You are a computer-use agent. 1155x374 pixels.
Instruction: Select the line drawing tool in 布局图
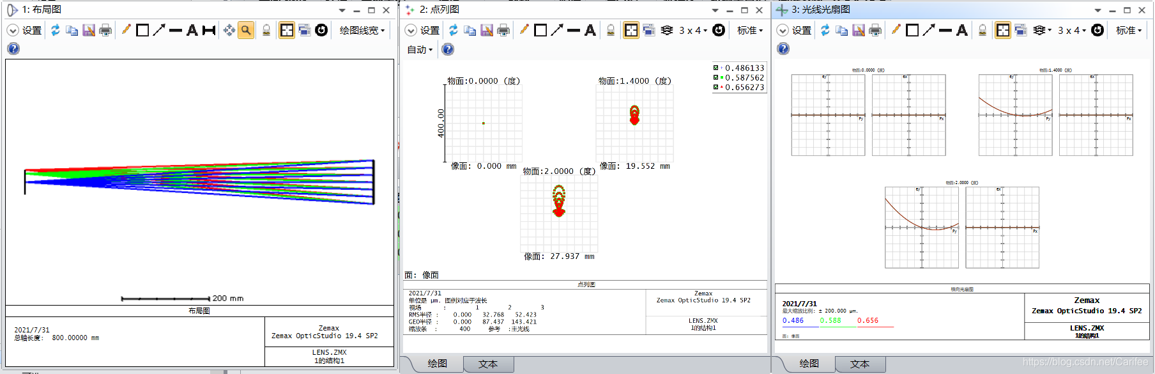tap(176, 30)
